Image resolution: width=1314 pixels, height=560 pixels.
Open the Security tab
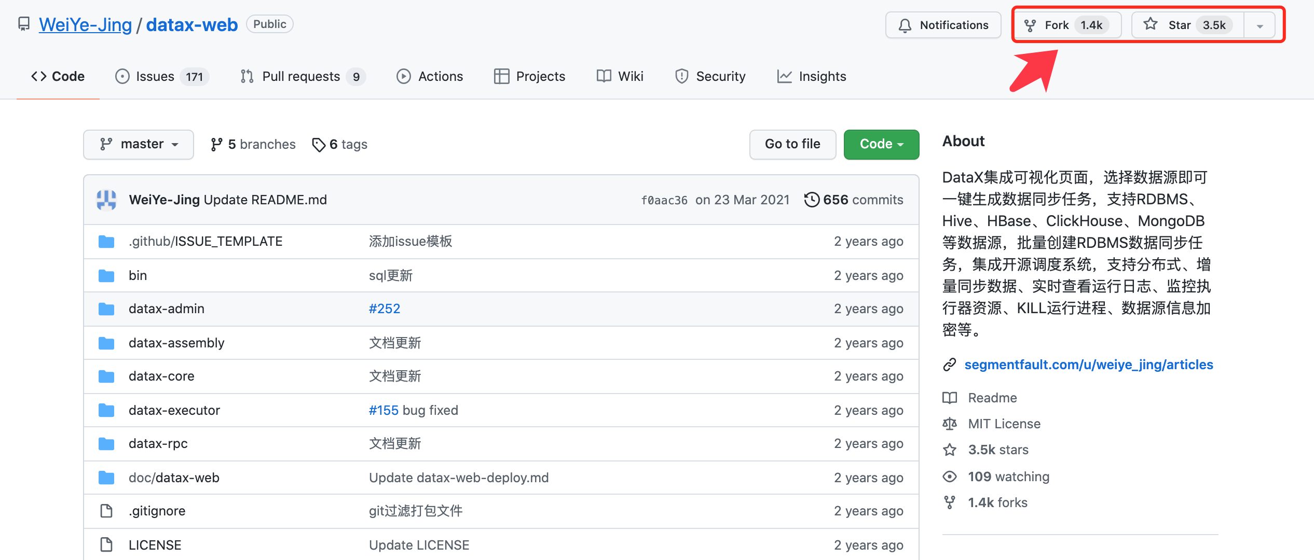tap(710, 76)
